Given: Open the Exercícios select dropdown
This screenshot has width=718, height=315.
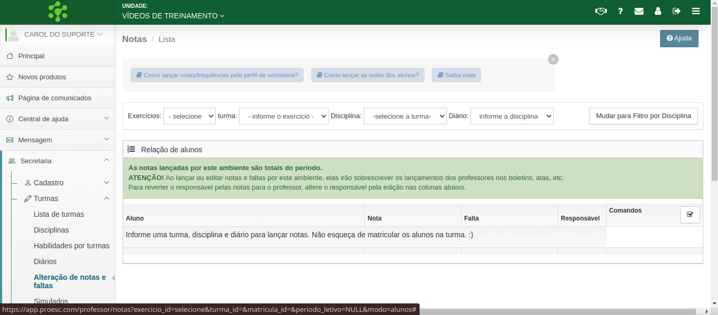Looking at the screenshot, I should 190,116.
